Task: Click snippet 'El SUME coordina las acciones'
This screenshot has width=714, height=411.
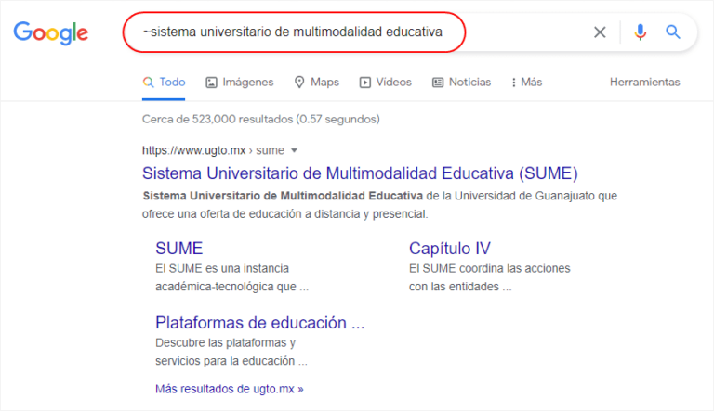Action: click(x=490, y=269)
